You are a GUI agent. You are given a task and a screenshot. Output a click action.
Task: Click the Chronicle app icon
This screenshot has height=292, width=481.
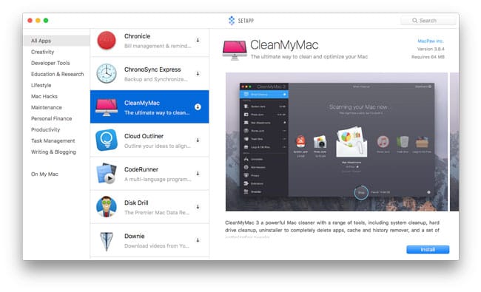tap(107, 41)
